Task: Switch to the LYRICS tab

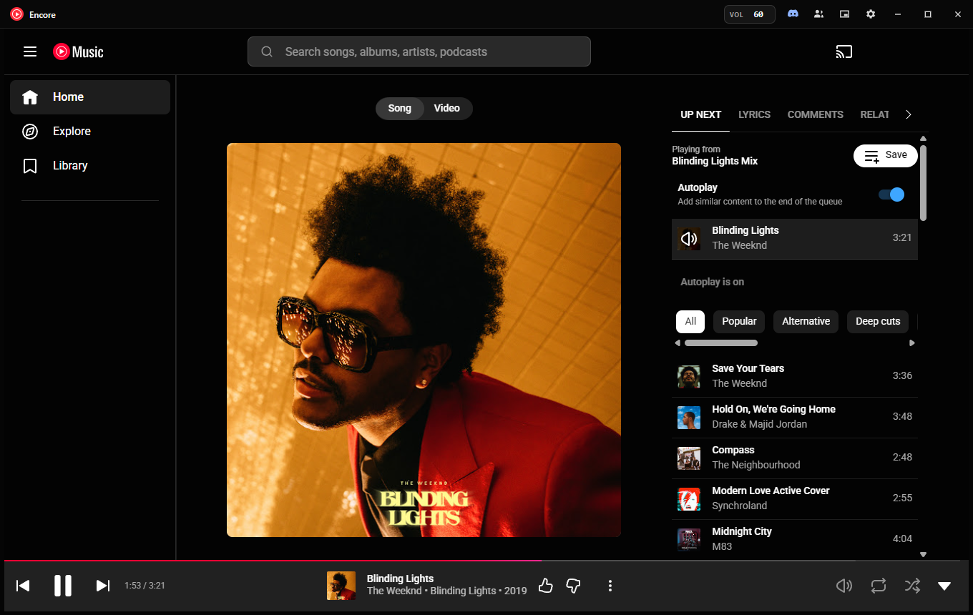Action: [754, 114]
